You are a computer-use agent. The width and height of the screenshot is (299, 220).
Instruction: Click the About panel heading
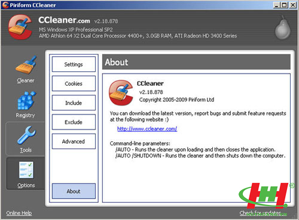pyautogui.click(x=117, y=62)
